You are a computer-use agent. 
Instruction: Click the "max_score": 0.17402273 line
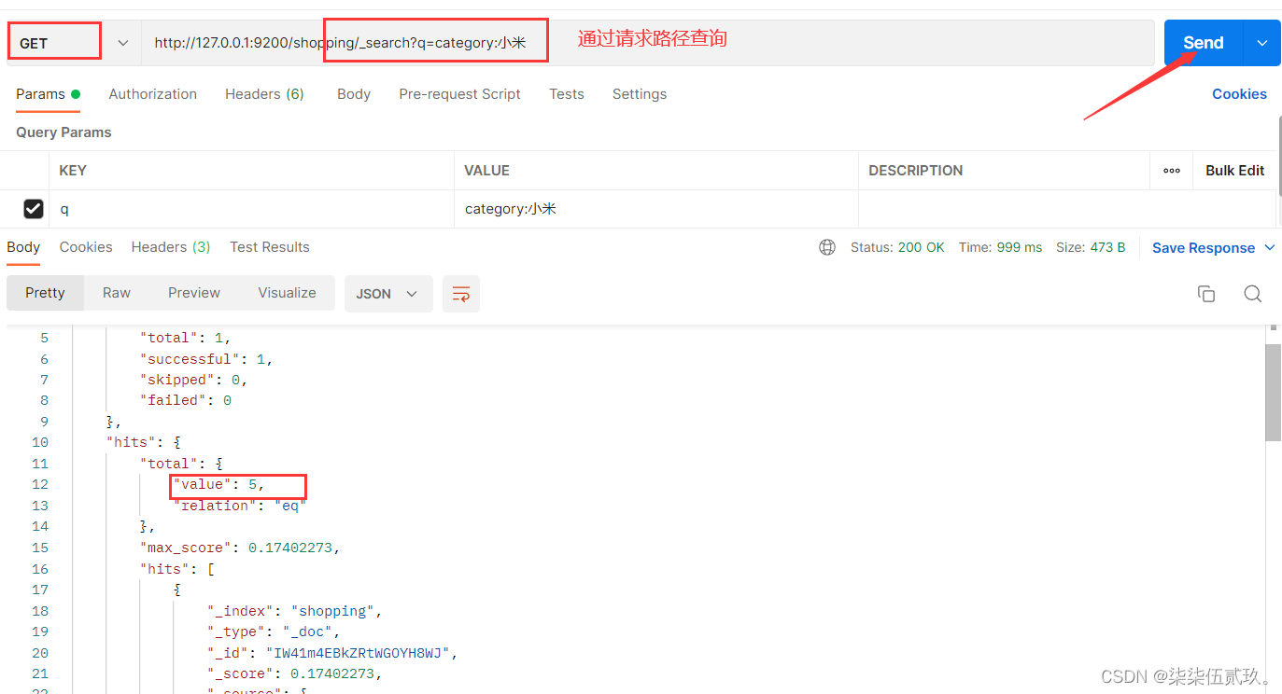tap(240, 548)
